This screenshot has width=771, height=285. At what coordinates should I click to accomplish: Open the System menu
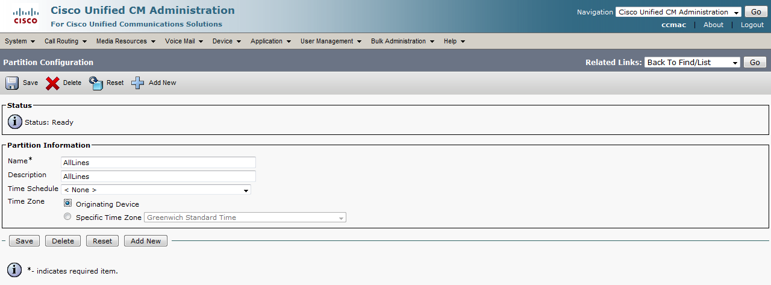(19, 41)
